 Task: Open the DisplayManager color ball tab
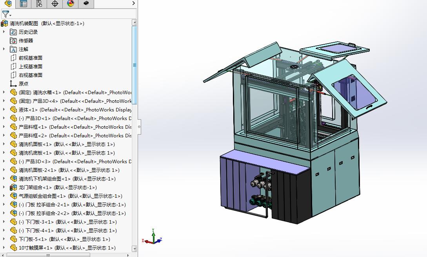click(70, 4)
